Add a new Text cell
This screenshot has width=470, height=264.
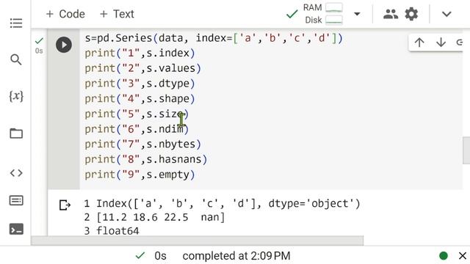(x=117, y=14)
